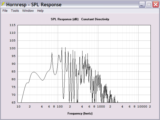Click the 10000 hertz axis label

[142, 107]
